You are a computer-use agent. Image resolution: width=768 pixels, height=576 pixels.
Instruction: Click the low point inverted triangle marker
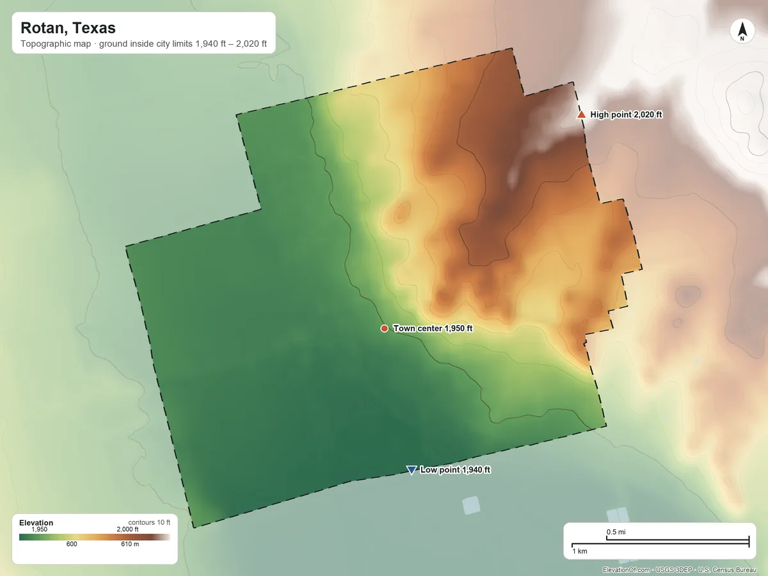[412, 470]
